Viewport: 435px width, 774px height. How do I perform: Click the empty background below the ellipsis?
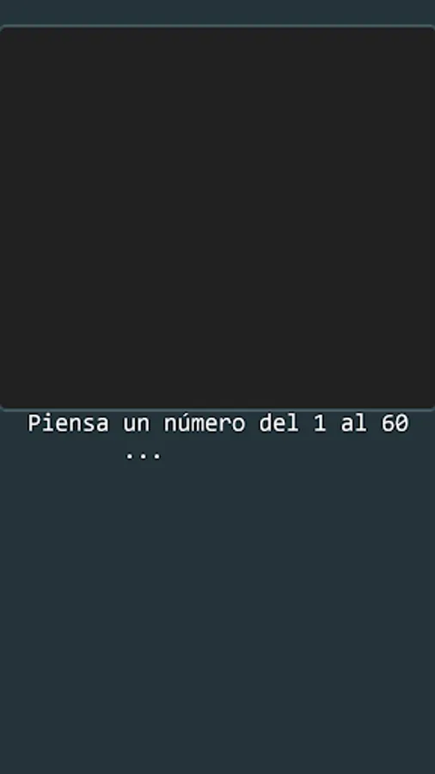[x=217, y=617]
